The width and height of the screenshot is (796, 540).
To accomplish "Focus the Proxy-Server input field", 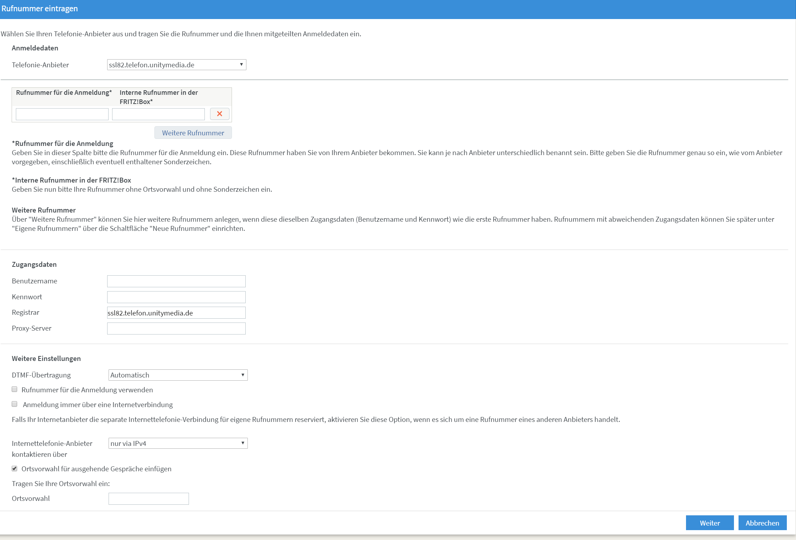I will tap(176, 329).
